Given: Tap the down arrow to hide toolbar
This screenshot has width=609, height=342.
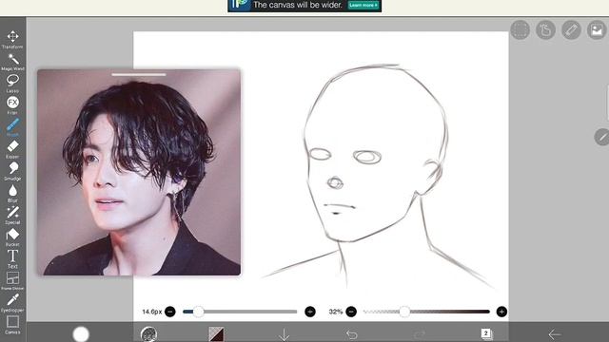Looking at the screenshot, I should [284, 334].
